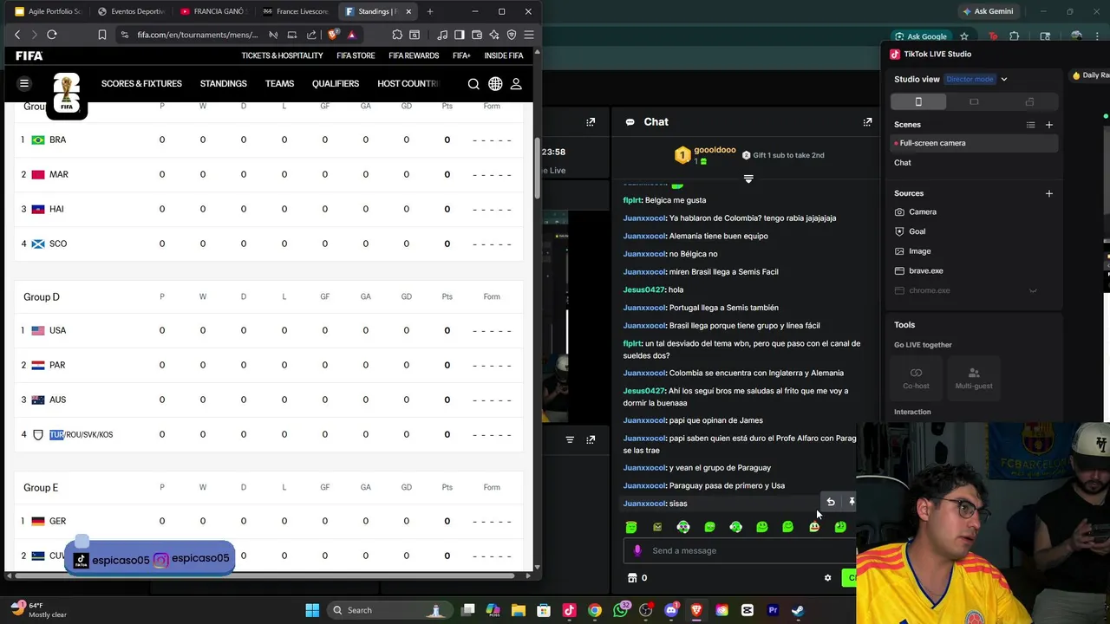
Task: Open Windows Start button
Action: coord(312,610)
